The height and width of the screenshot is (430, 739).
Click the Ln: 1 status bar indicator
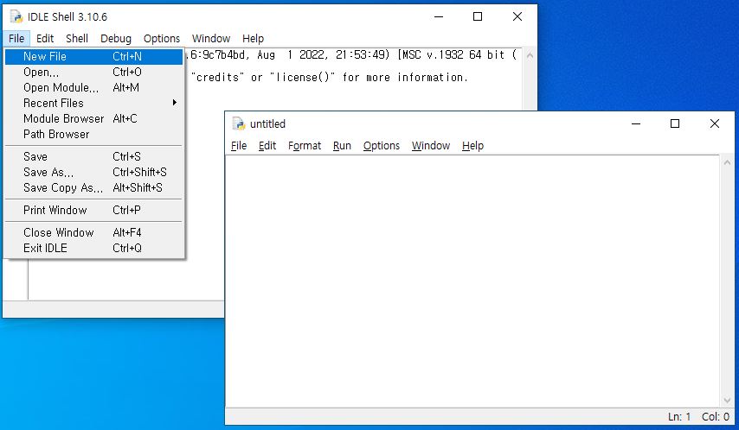click(x=679, y=416)
